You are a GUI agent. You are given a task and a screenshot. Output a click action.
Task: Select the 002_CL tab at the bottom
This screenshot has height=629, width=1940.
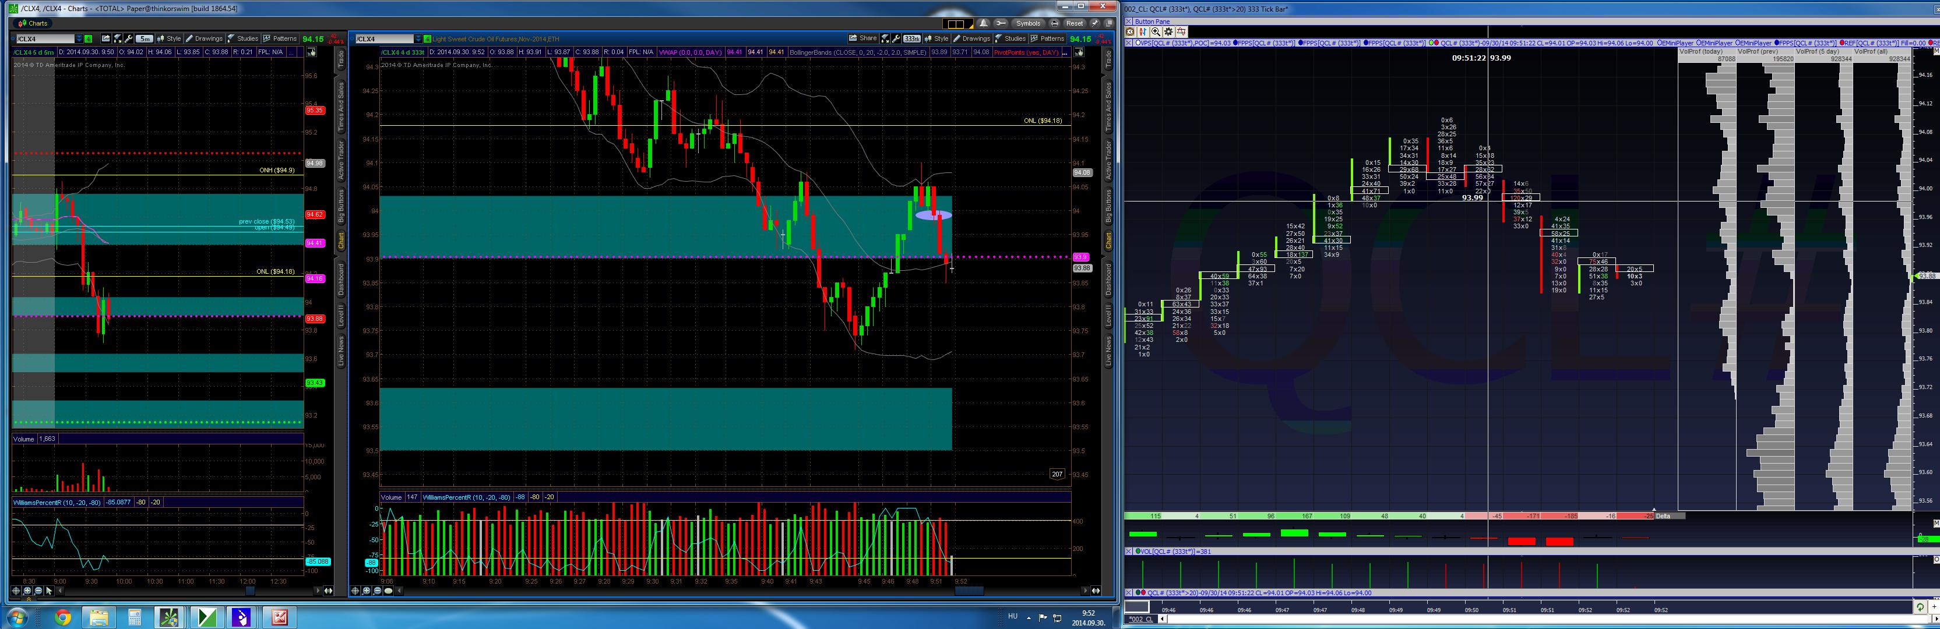click(1140, 619)
